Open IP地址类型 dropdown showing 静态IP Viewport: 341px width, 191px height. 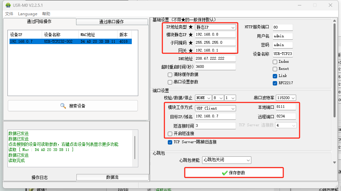click(215, 27)
